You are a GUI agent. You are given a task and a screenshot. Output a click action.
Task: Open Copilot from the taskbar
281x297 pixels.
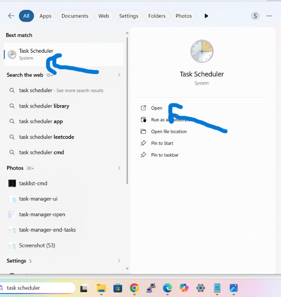click(184, 288)
